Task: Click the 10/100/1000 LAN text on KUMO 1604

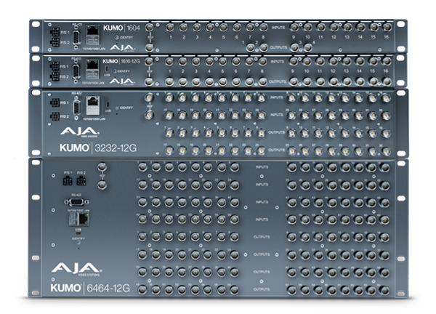Action: 94,49
